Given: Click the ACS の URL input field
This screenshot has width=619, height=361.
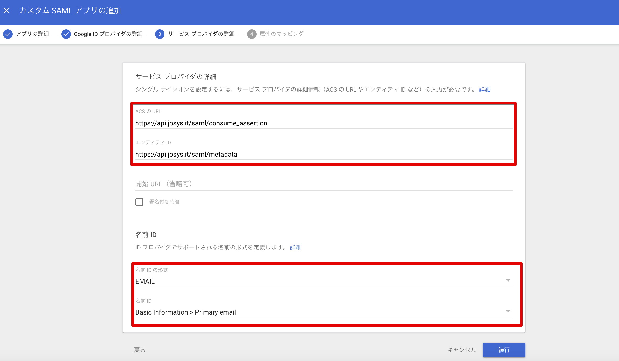Looking at the screenshot, I should click(323, 123).
